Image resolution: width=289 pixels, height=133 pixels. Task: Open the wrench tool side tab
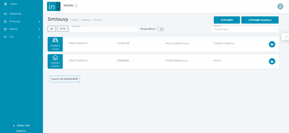(286, 37)
